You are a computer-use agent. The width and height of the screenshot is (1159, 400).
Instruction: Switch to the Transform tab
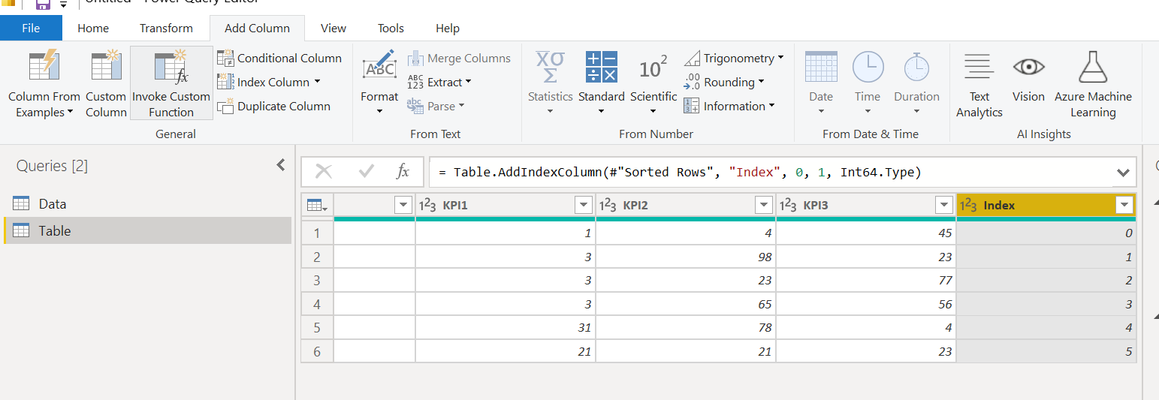pos(166,28)
